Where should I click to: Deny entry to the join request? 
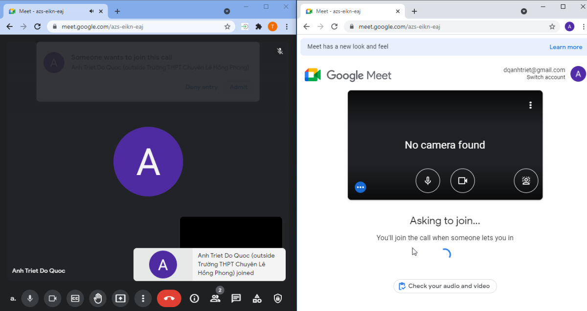click(x=202, y=87)
